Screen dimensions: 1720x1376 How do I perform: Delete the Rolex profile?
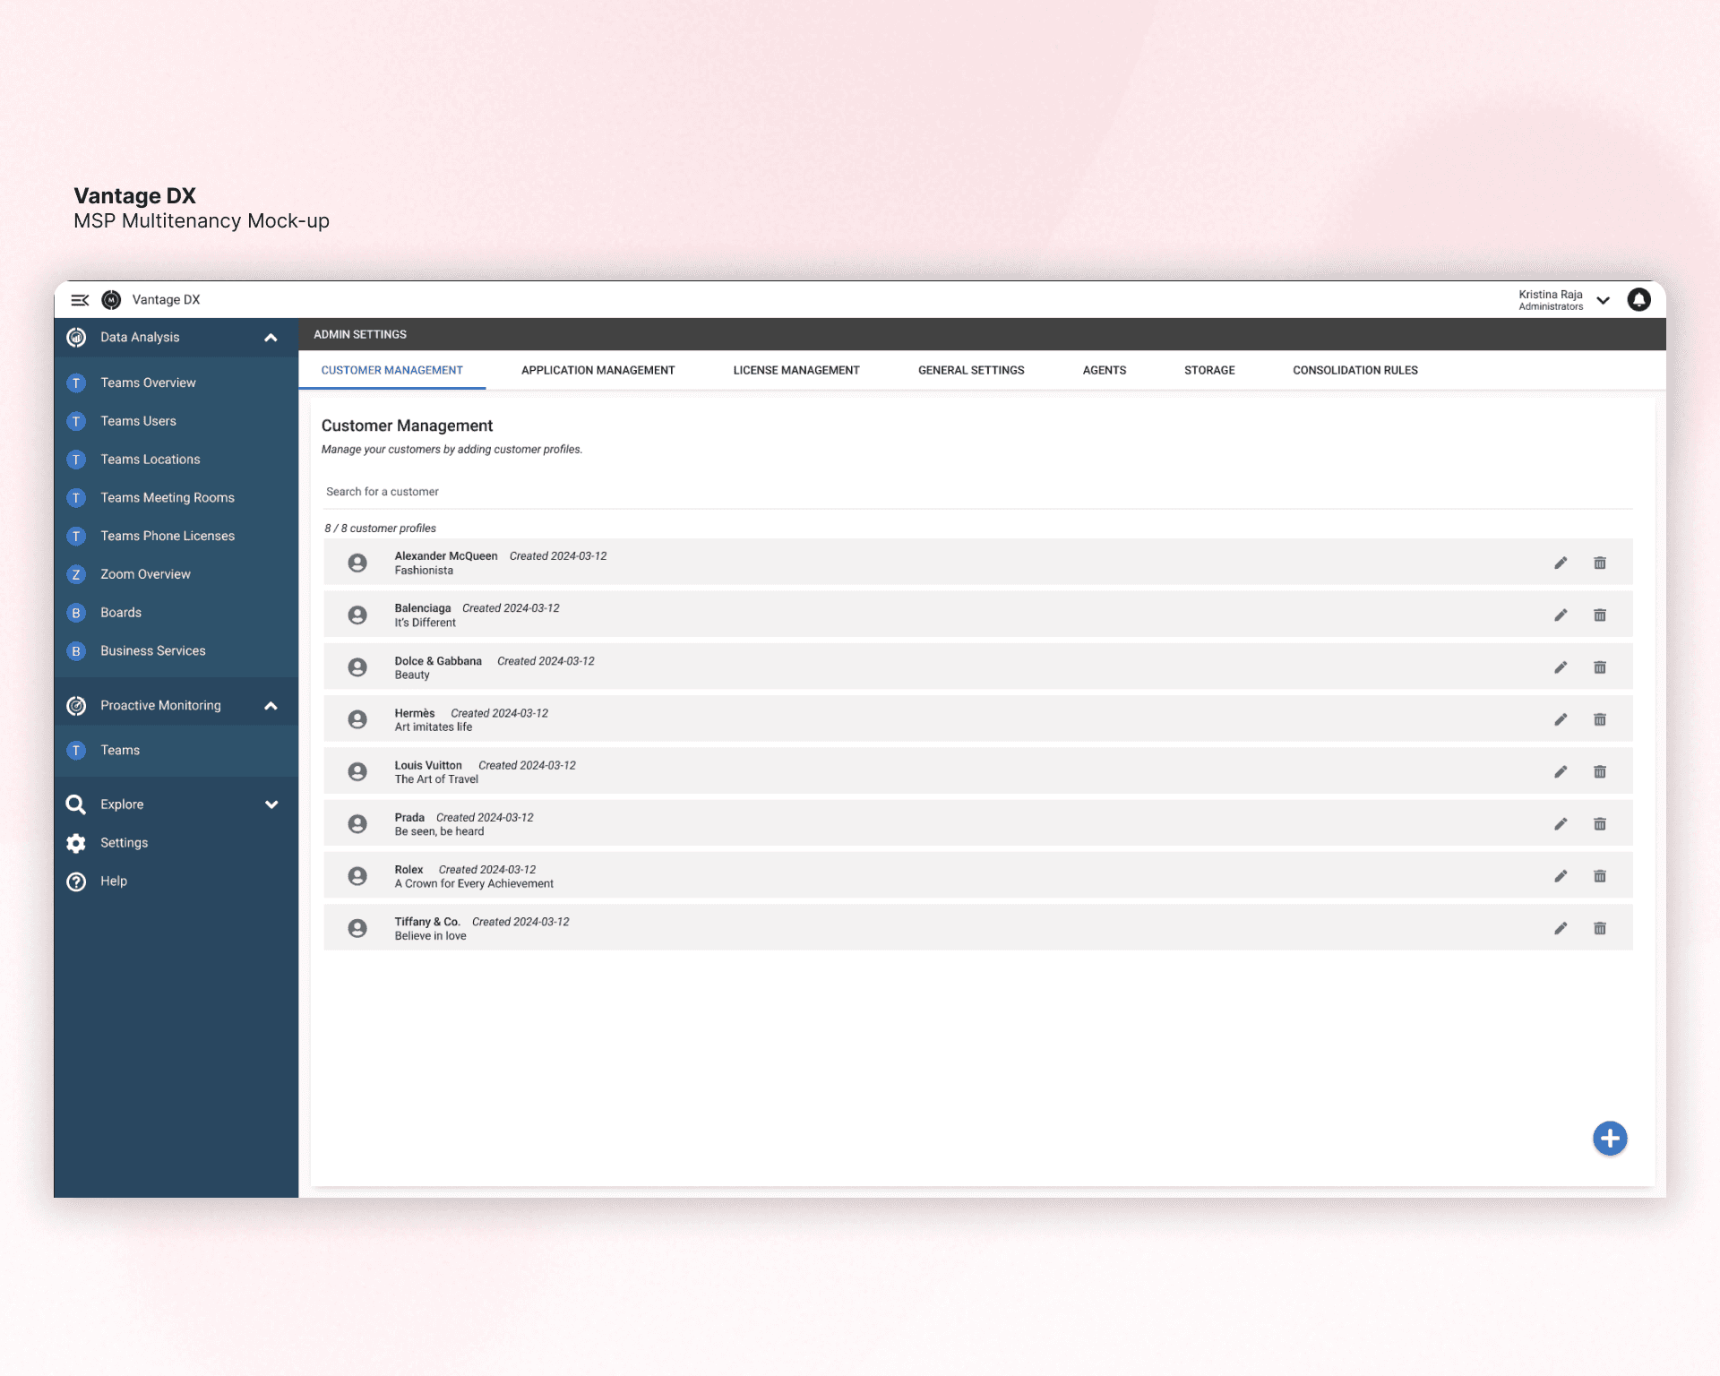1600,876
